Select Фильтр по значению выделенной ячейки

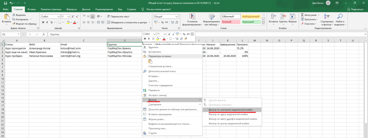coord(232,109)
